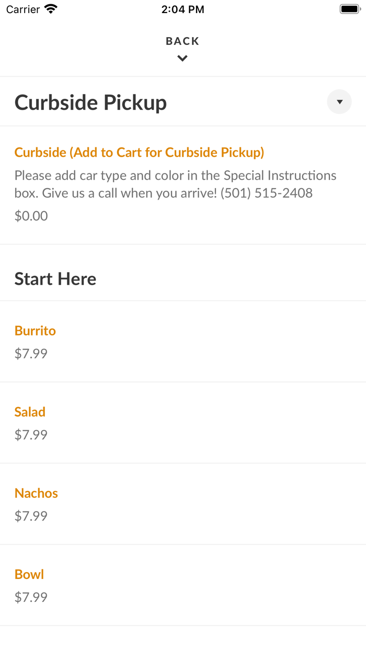The image size is (366, 650).
Task: Tap the Burrito $7.99 price
Action: [x=31, y=354]
